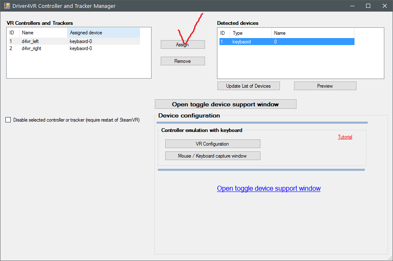Follow blue Open toggle device support window link
Screen dimensions: 393x261
pos(269,188)
